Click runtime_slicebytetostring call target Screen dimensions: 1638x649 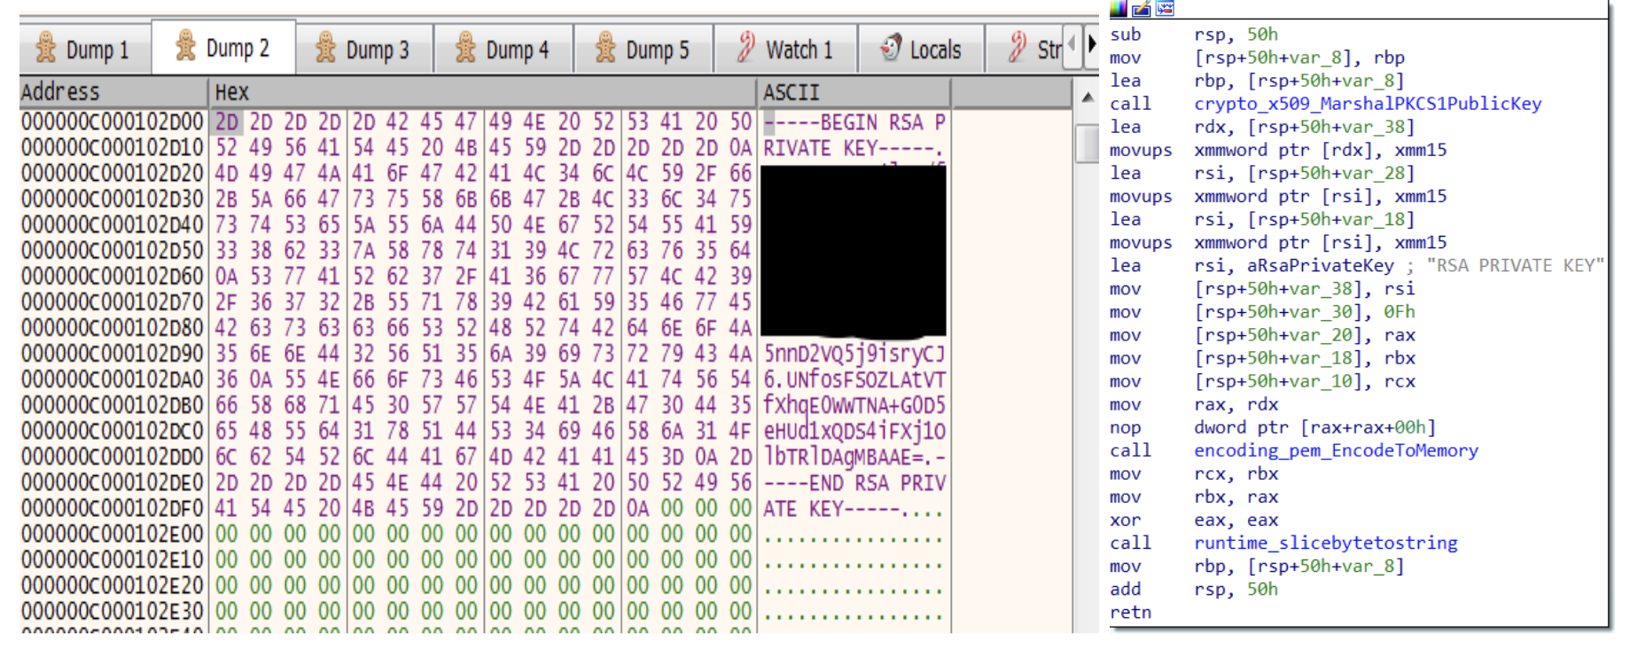(1325, 543)
